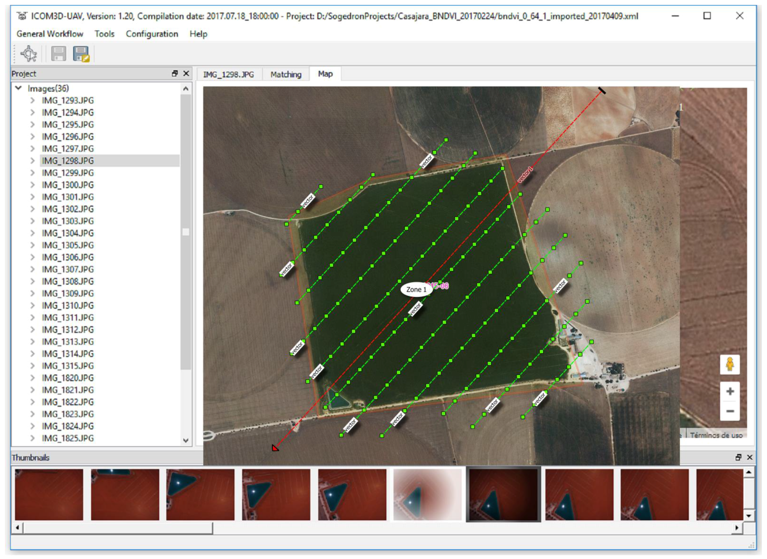
Task: Select IMG_1305.JPG in the project tree
Action: 68,245
